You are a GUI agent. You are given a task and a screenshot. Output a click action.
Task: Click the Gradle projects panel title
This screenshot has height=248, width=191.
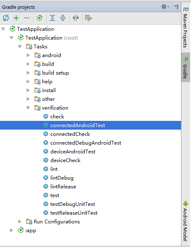tap(18, 7)
